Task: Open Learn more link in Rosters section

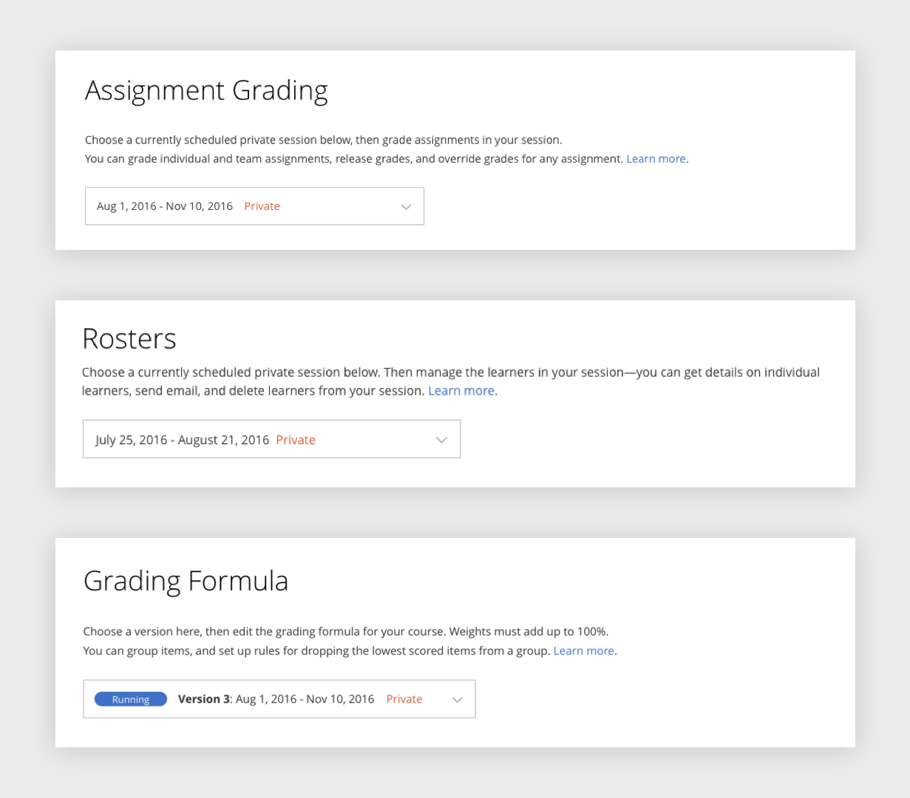Action: 461,391
